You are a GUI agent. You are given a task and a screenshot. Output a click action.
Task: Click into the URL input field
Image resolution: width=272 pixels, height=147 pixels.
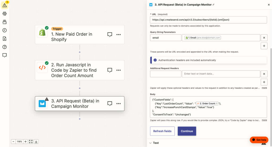208,20
